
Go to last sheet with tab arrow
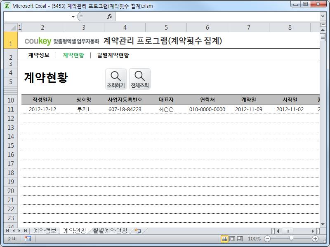point(26,231)
